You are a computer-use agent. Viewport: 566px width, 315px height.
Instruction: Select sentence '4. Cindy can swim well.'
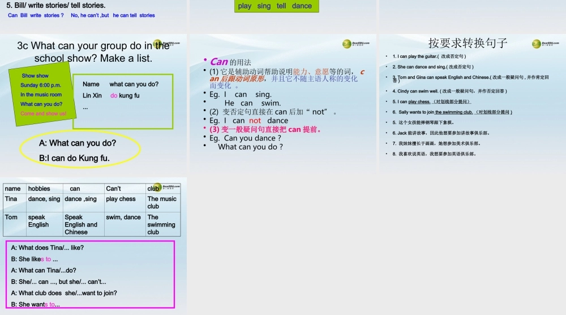[450, 91]
